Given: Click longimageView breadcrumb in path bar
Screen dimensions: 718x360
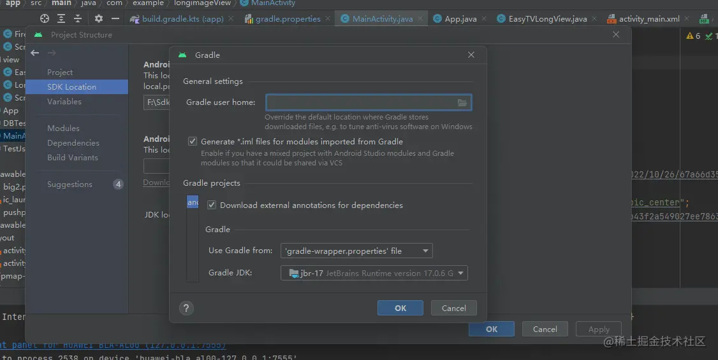Looking at the screenshot, I should (x=202, y=3).
